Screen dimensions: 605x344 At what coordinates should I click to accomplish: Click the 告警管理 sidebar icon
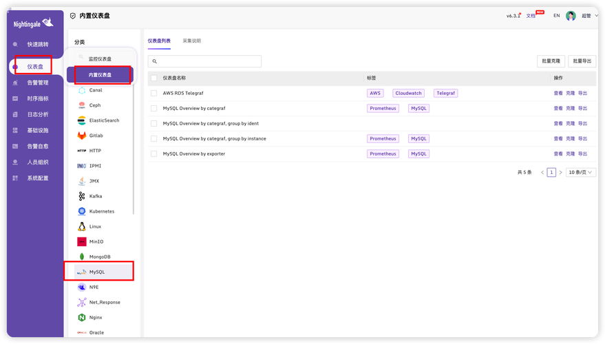tap(15, 83)
